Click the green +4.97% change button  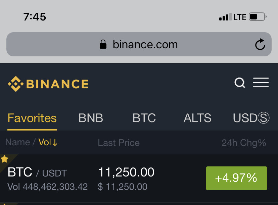coord(236,178)
